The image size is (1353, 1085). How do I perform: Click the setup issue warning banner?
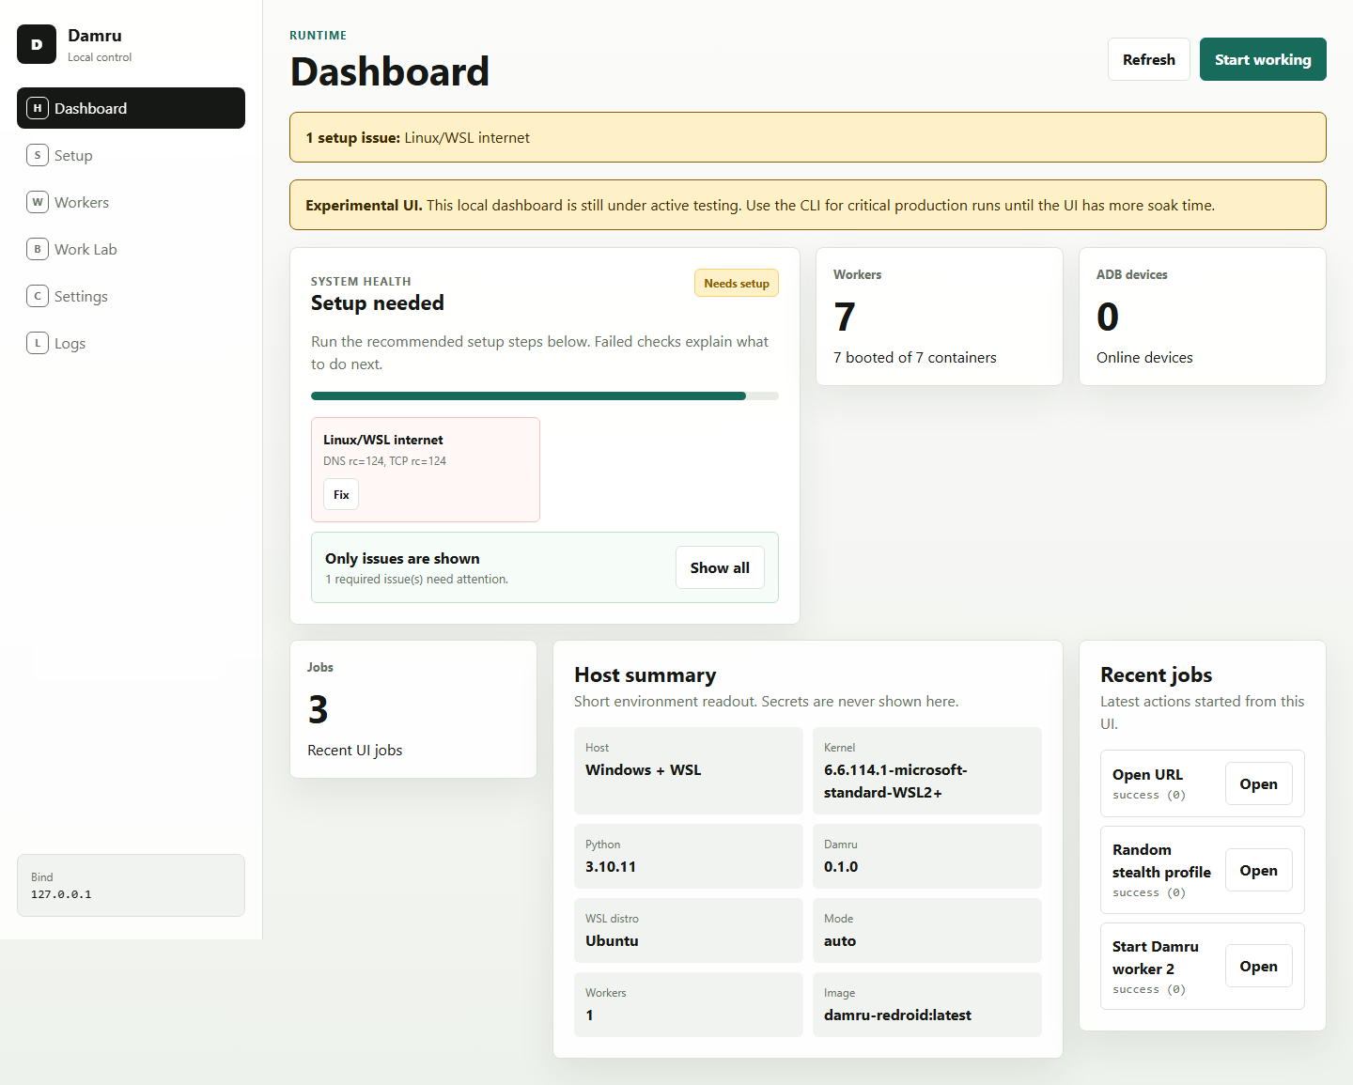pos(808,137)
